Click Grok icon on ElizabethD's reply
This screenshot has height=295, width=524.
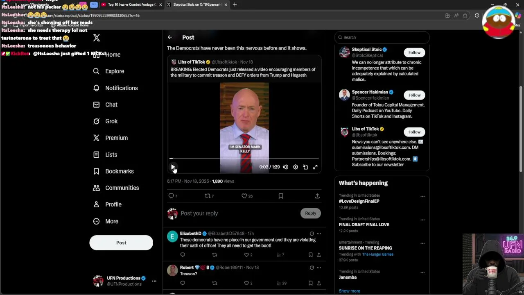(x=312, y=234)
